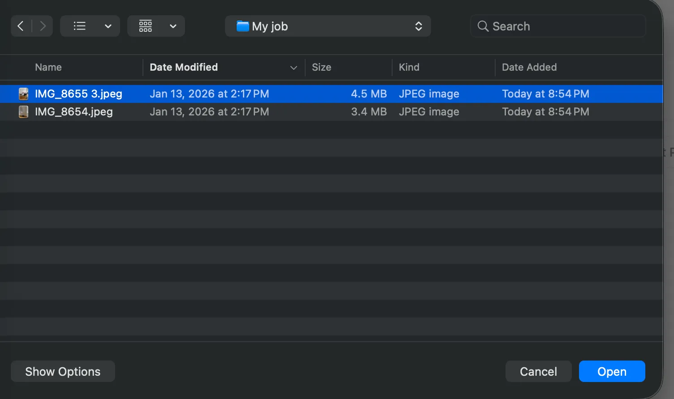Go forward with the right chevron
This screenshot has width=674, height=399.
click(x=43, y=26)
